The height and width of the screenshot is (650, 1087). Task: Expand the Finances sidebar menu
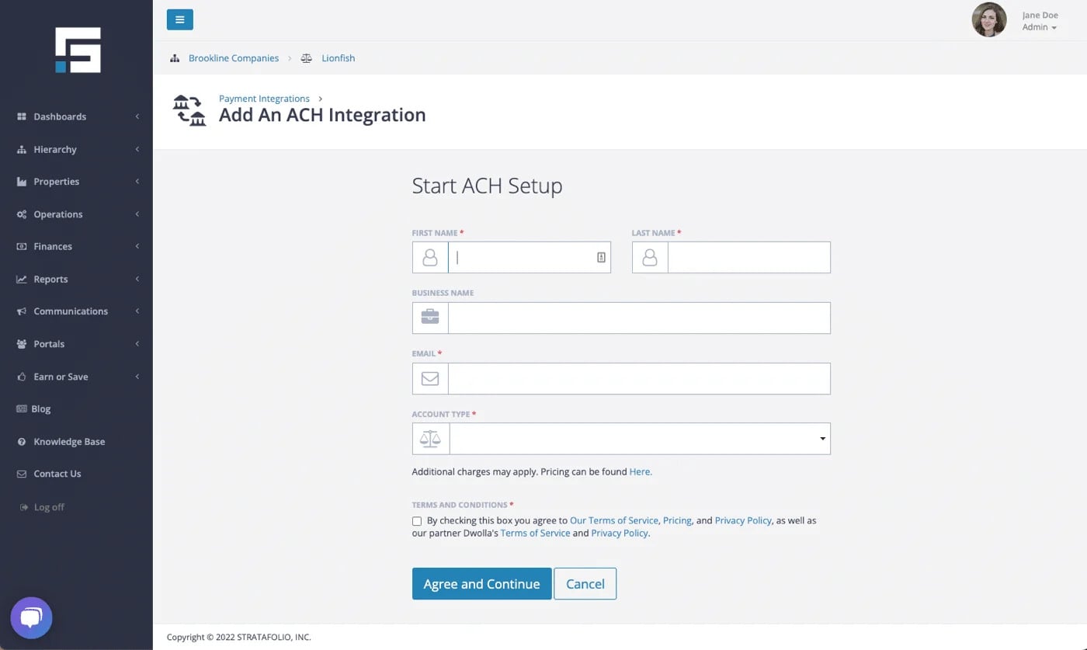(76, 246)
